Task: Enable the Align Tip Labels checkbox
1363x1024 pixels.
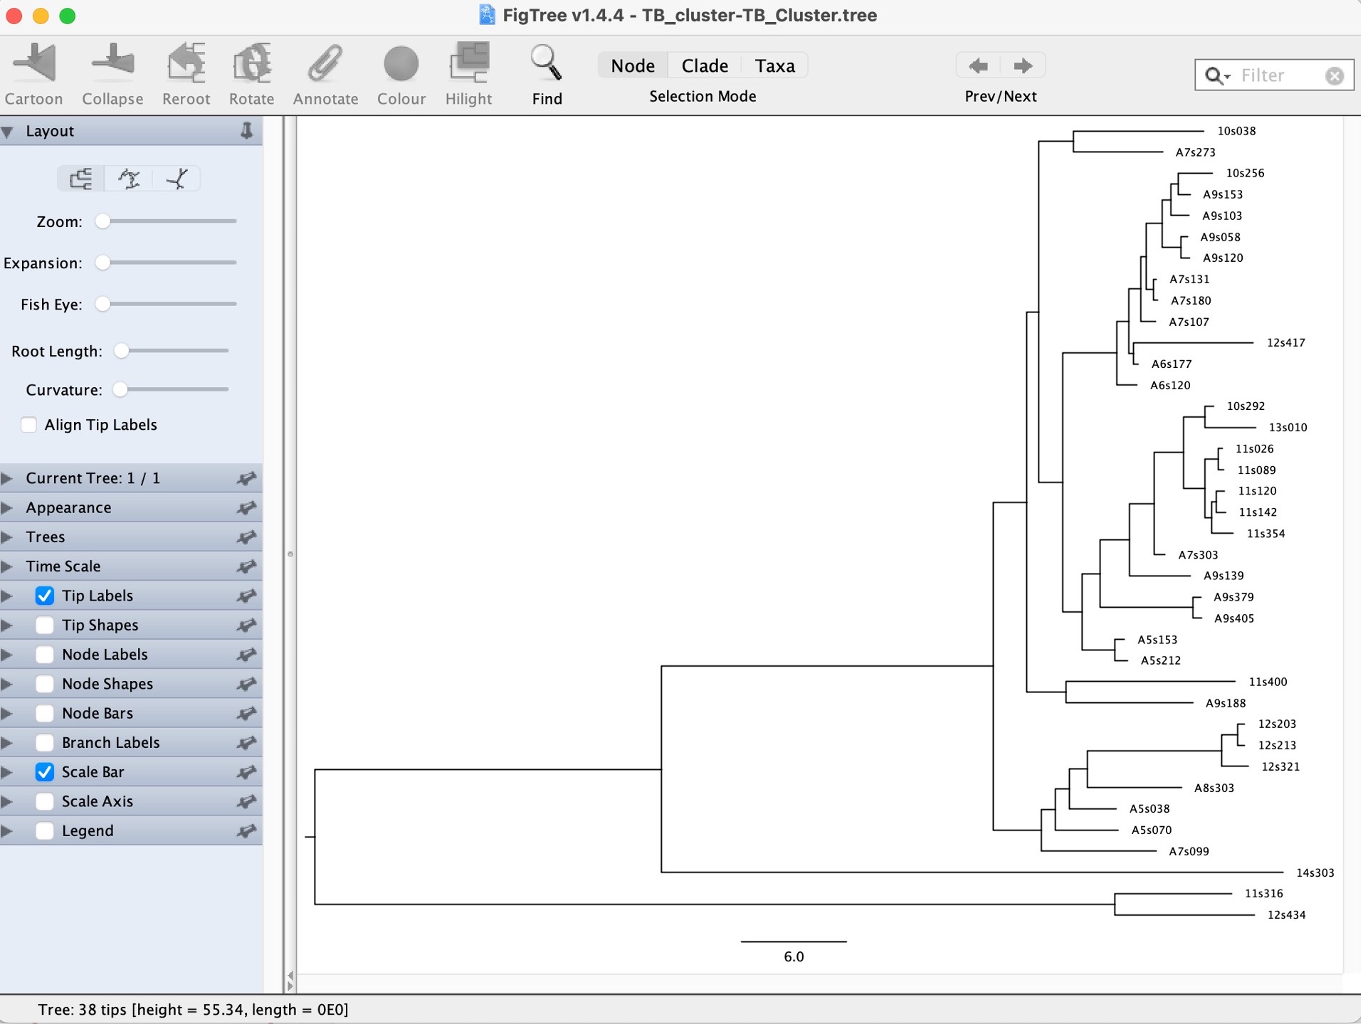Action: click(x=29, y=425)
